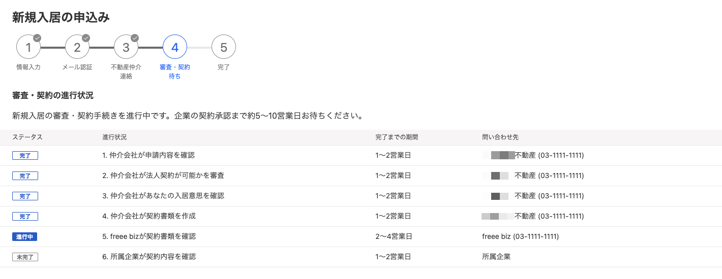The width and height of the screenshot is (722, 279).
Task: Click the checkmark badge on step 1
Action: tap(37, 38)
